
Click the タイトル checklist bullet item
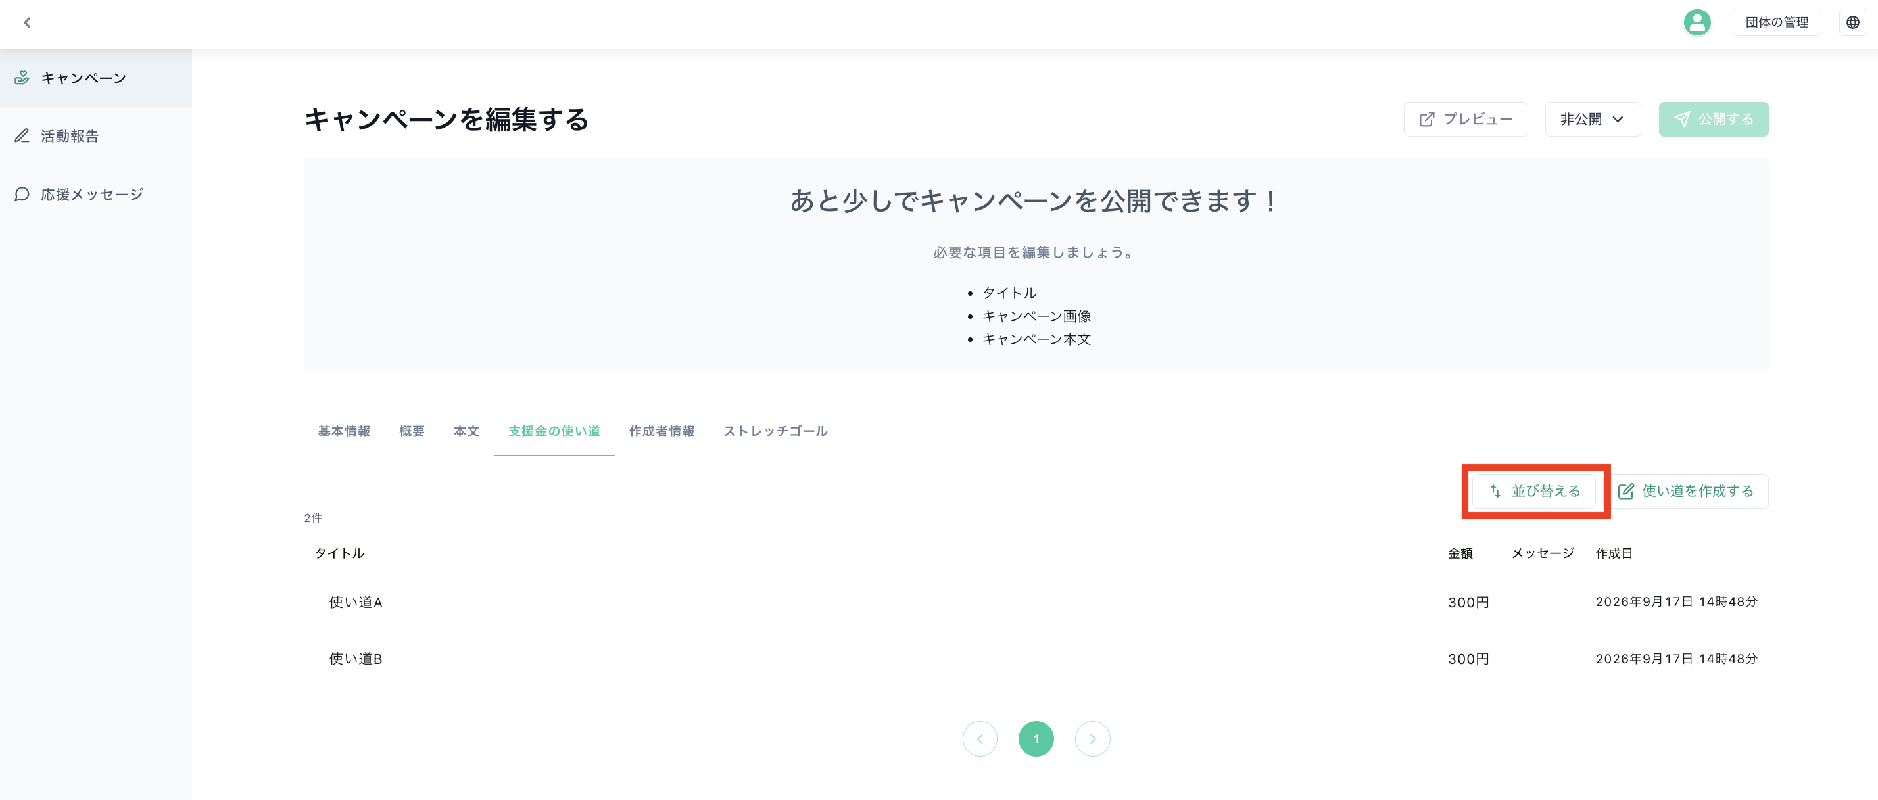[x=1009, y=293]
